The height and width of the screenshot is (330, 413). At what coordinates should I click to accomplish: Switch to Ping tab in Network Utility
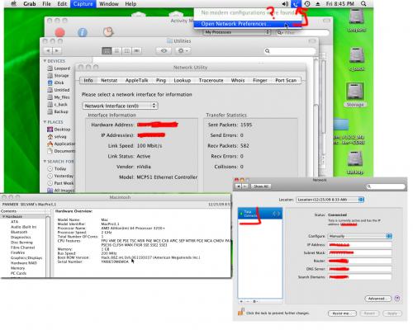(161, 80)
